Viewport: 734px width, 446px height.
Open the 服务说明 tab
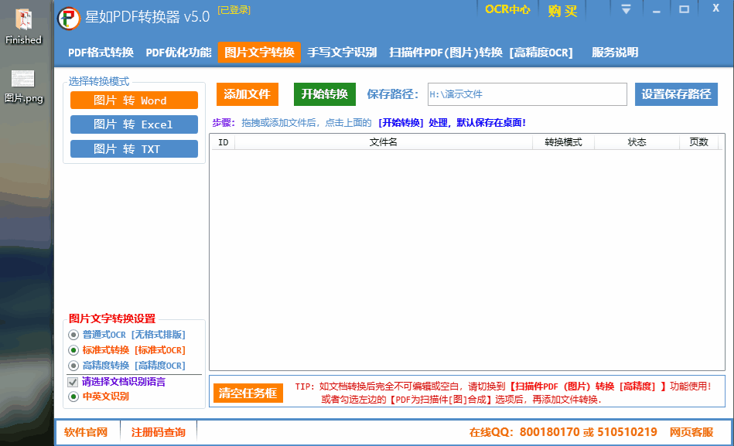pos(615,53)
